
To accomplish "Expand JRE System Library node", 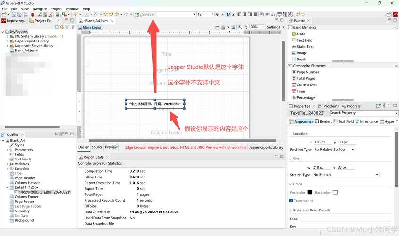I will click(x=7, y=36).
